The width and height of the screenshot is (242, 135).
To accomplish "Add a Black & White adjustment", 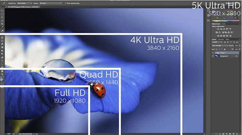I will point(223,32).
